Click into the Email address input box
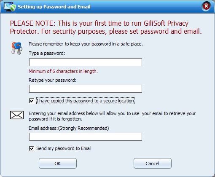Image resolution: width=215 pixels, height=177 pixels. click(x=86, y=137)
